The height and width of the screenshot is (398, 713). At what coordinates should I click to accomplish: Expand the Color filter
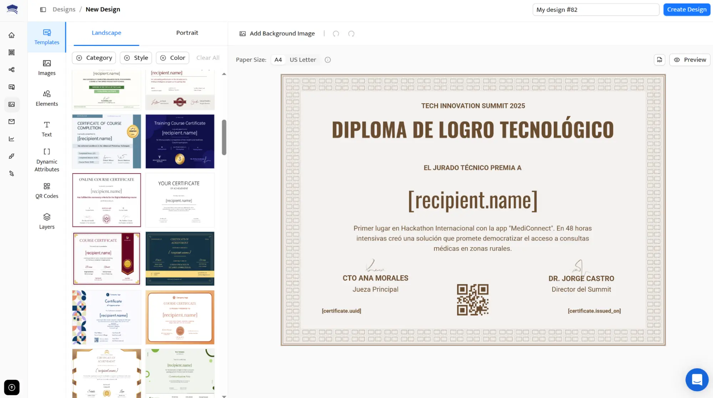(173, 58)
